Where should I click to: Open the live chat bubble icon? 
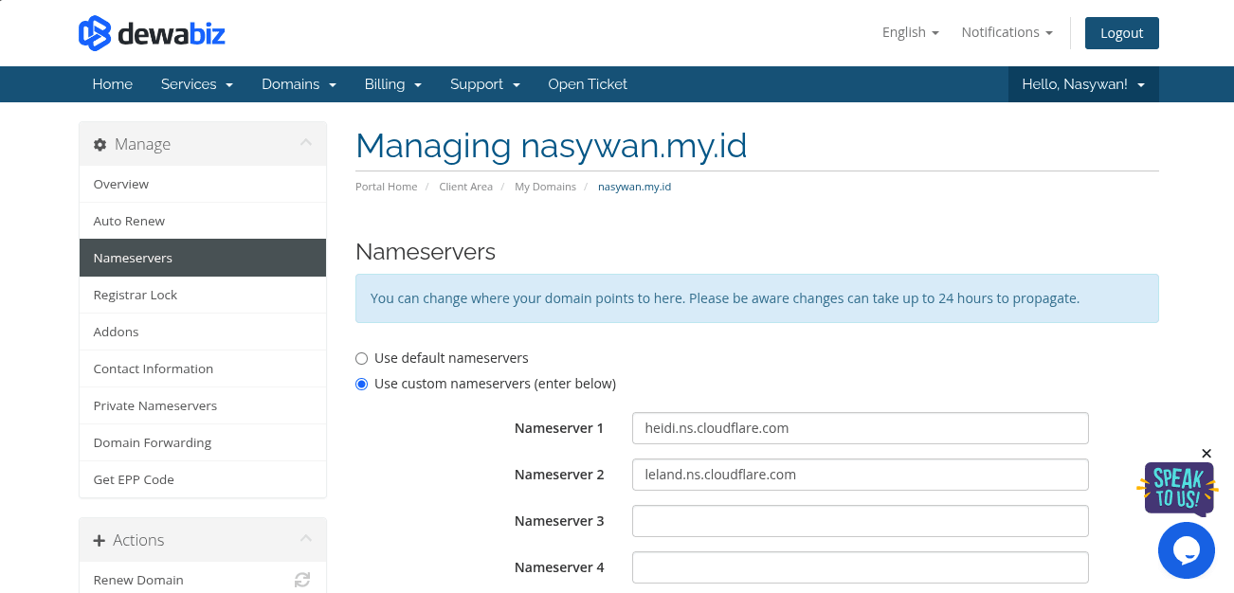pyautogui.click(x=1187, y=550)
